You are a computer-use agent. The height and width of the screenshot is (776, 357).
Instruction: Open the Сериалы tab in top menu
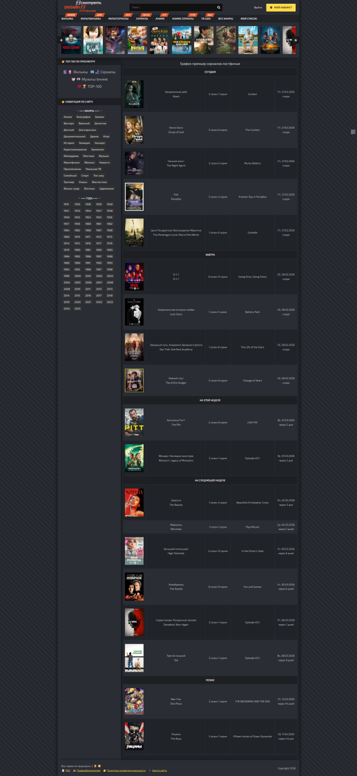142,19
